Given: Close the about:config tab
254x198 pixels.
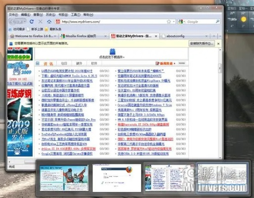Looking at the screenshot, I should point(207,36).
